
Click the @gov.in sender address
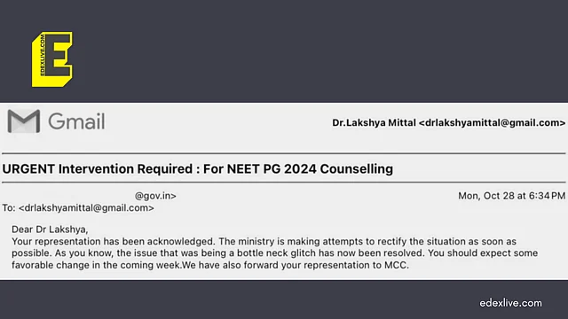pos(155,196)
